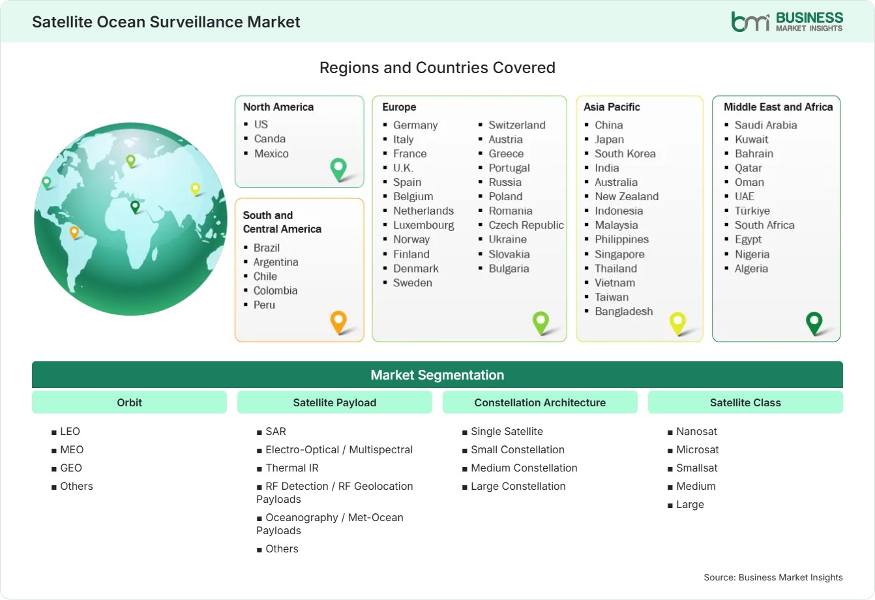Viewport: 875px width, 600px height.
Task: Click RF Detection / RF Geolocation Payloads
Action: [x=334, y=493]
